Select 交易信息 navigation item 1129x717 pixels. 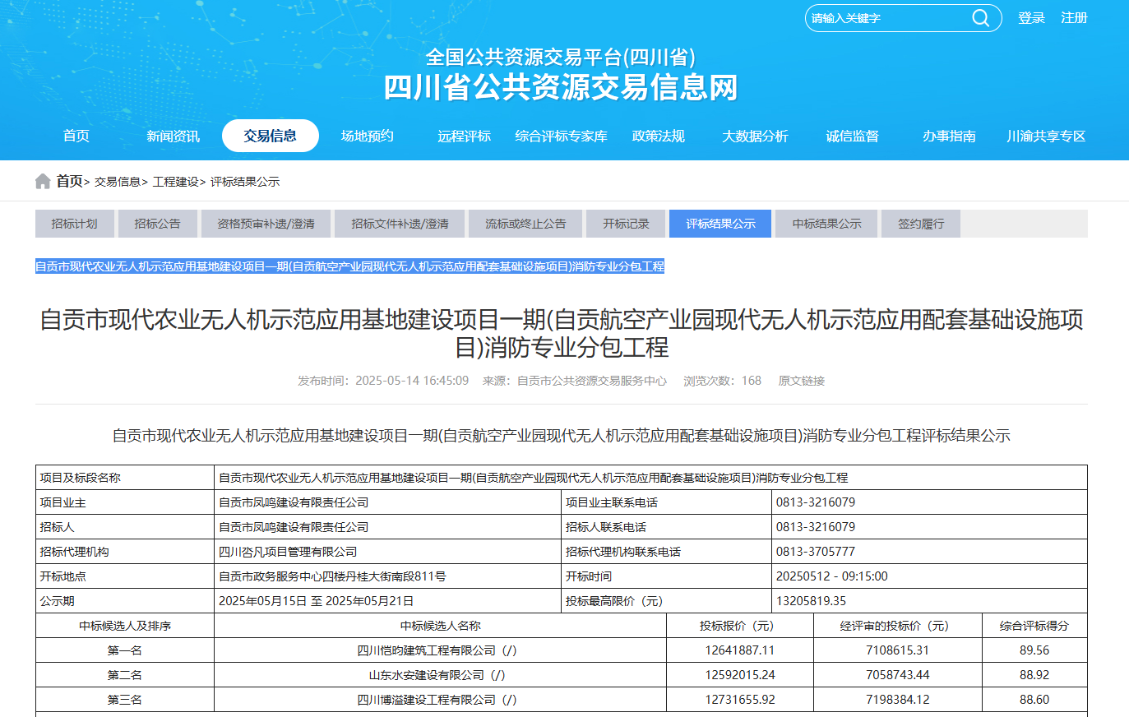tap(270, 136)
